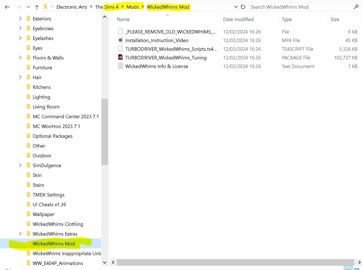Screen dimensions: 362x270
Task: Open the WickedWhims Clothing folder
Action: 58,224
